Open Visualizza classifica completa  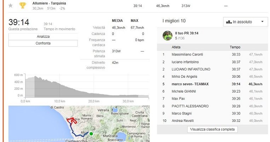coord(212,129)
